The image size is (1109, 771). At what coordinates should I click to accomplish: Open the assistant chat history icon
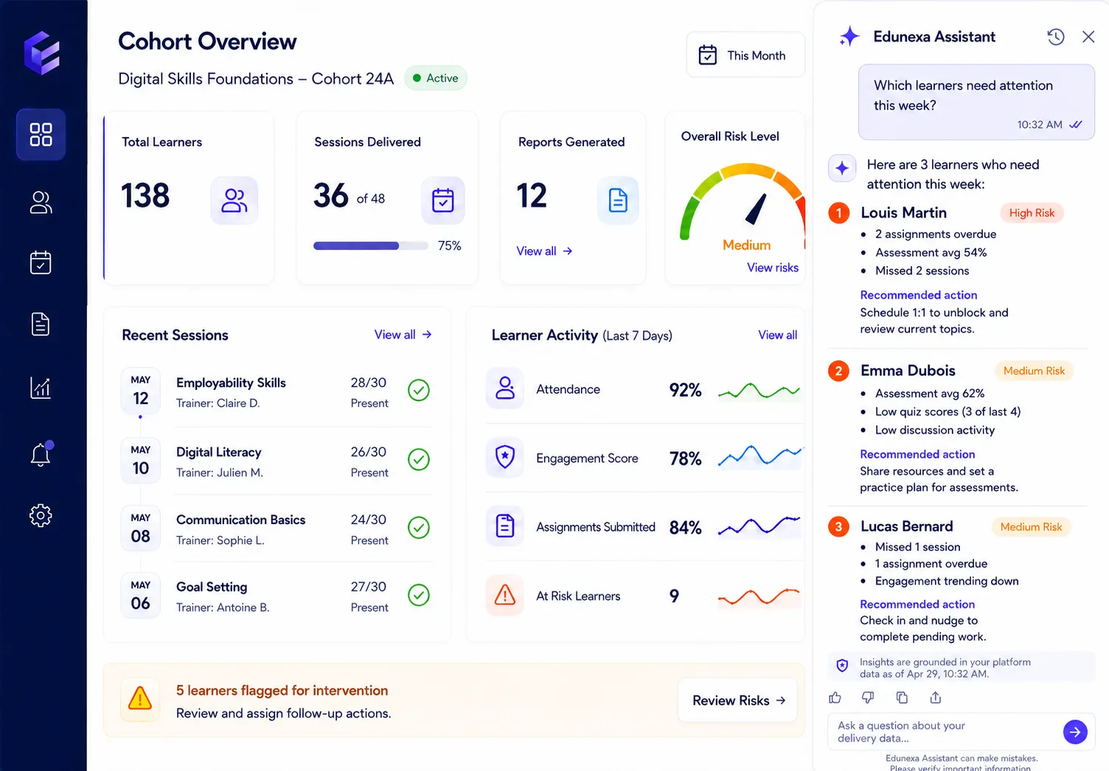pos(1056,37)
